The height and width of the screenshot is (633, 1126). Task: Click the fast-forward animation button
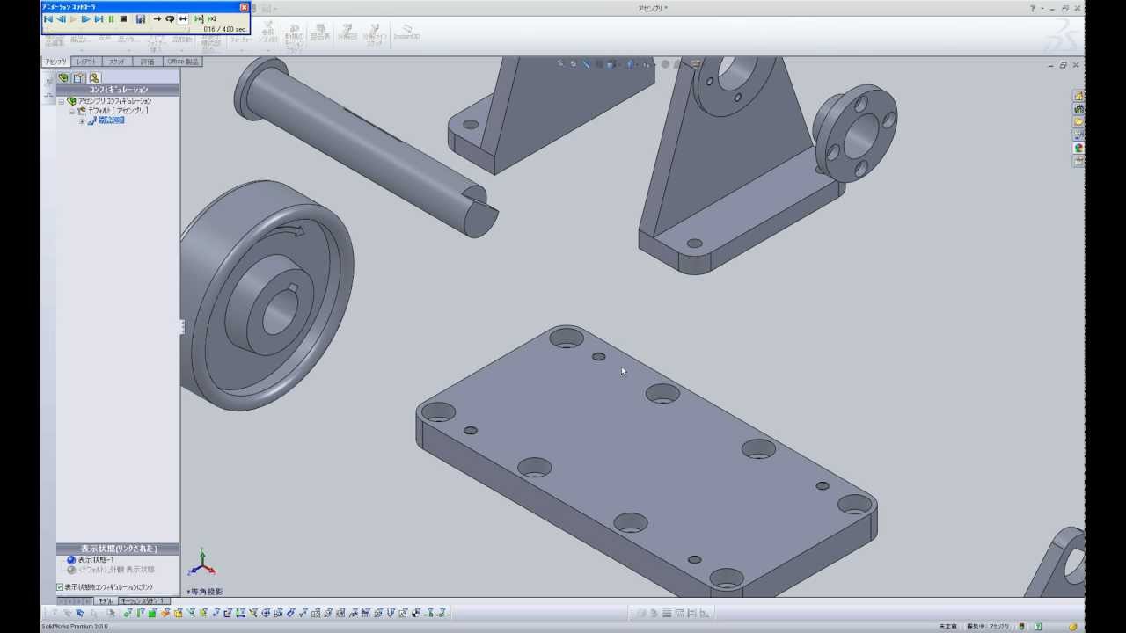[x=86, y=18]
